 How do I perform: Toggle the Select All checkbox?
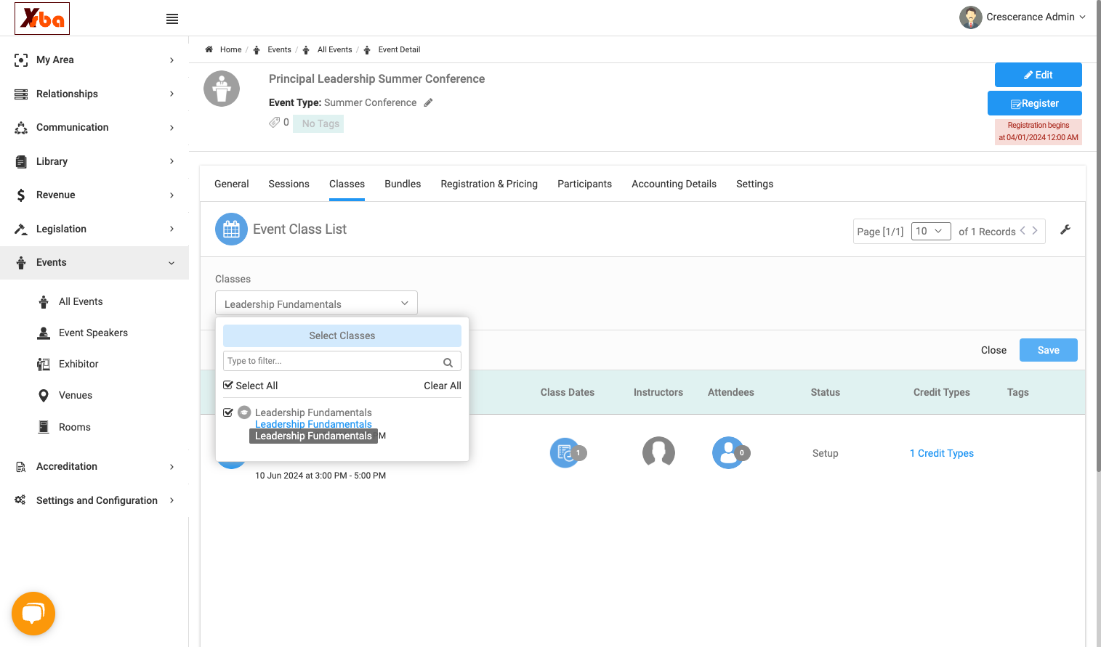(x=228, y=385)
